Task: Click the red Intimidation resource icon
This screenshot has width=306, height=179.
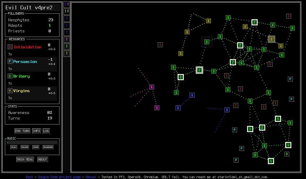Action: pos(10,47)
